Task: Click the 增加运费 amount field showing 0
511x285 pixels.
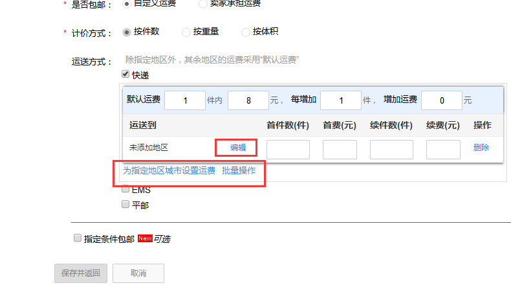Action: (442, 100)
